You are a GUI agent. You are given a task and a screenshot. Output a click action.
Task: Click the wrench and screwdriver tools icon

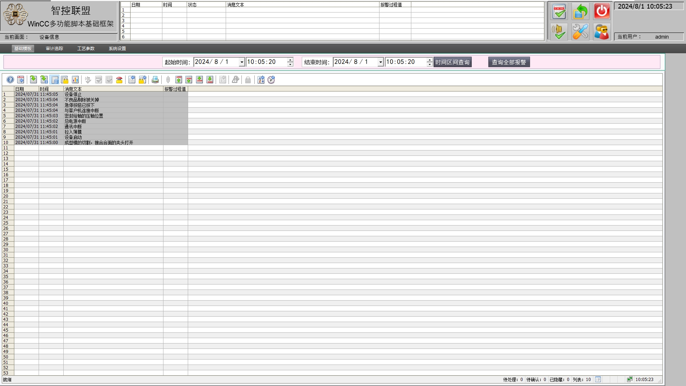(x=580, y=32)
